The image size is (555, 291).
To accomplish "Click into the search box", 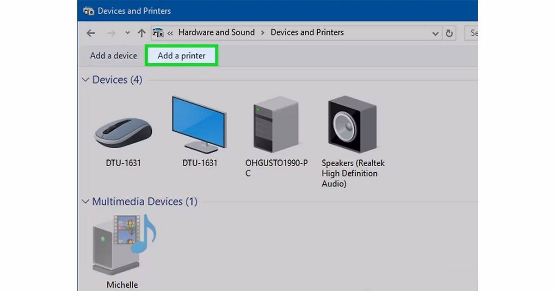I will click(473, 33).
